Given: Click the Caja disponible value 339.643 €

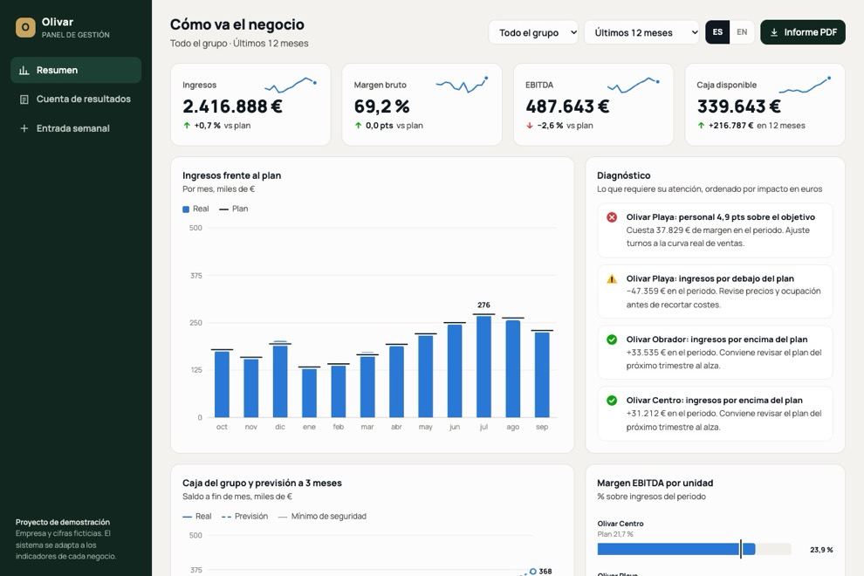Looking at the screenshot, I should point(739,106).
